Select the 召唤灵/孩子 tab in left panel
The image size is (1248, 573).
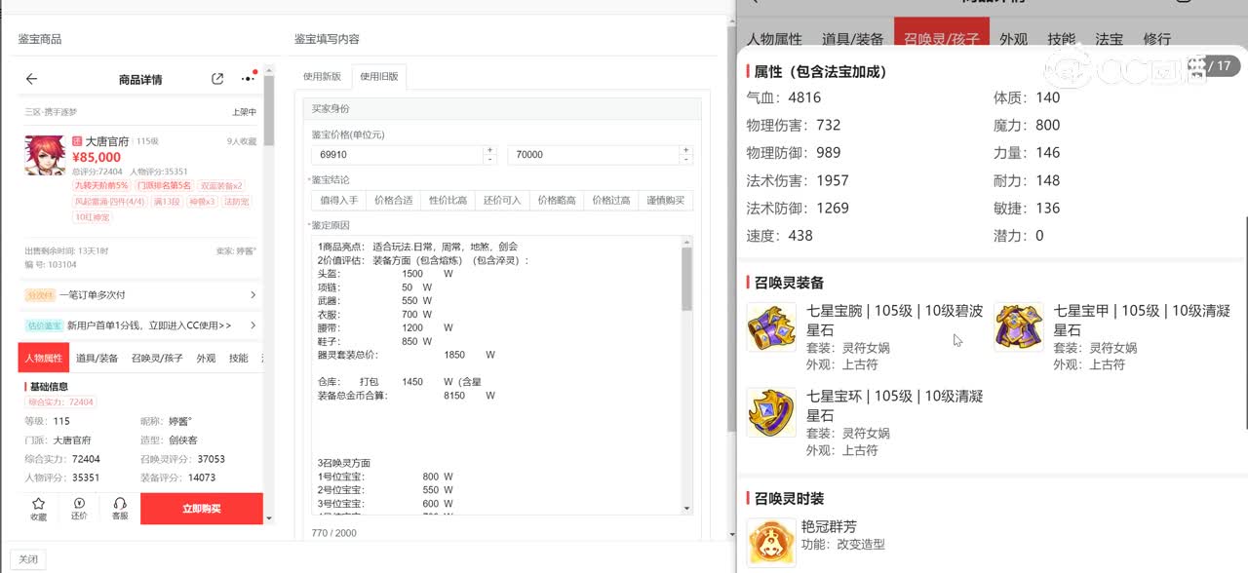157,358
